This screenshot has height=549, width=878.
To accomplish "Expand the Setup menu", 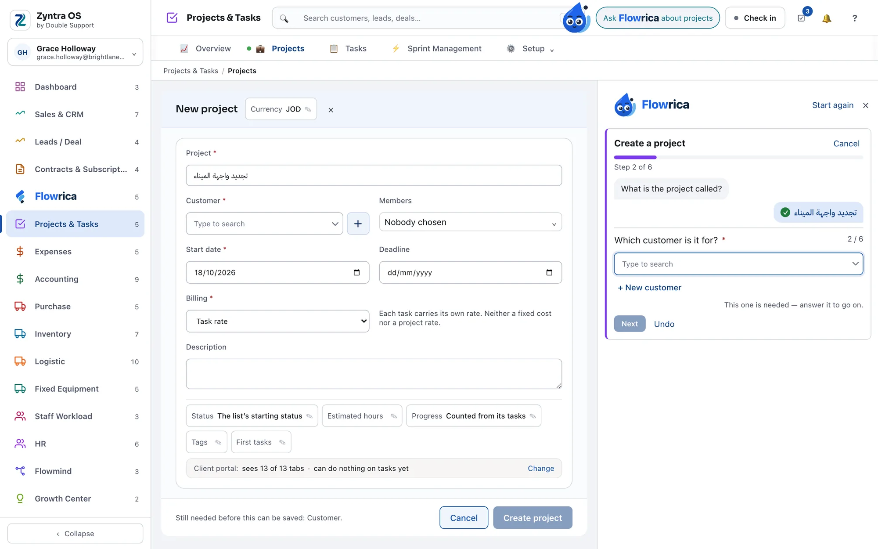I will 530,48.
